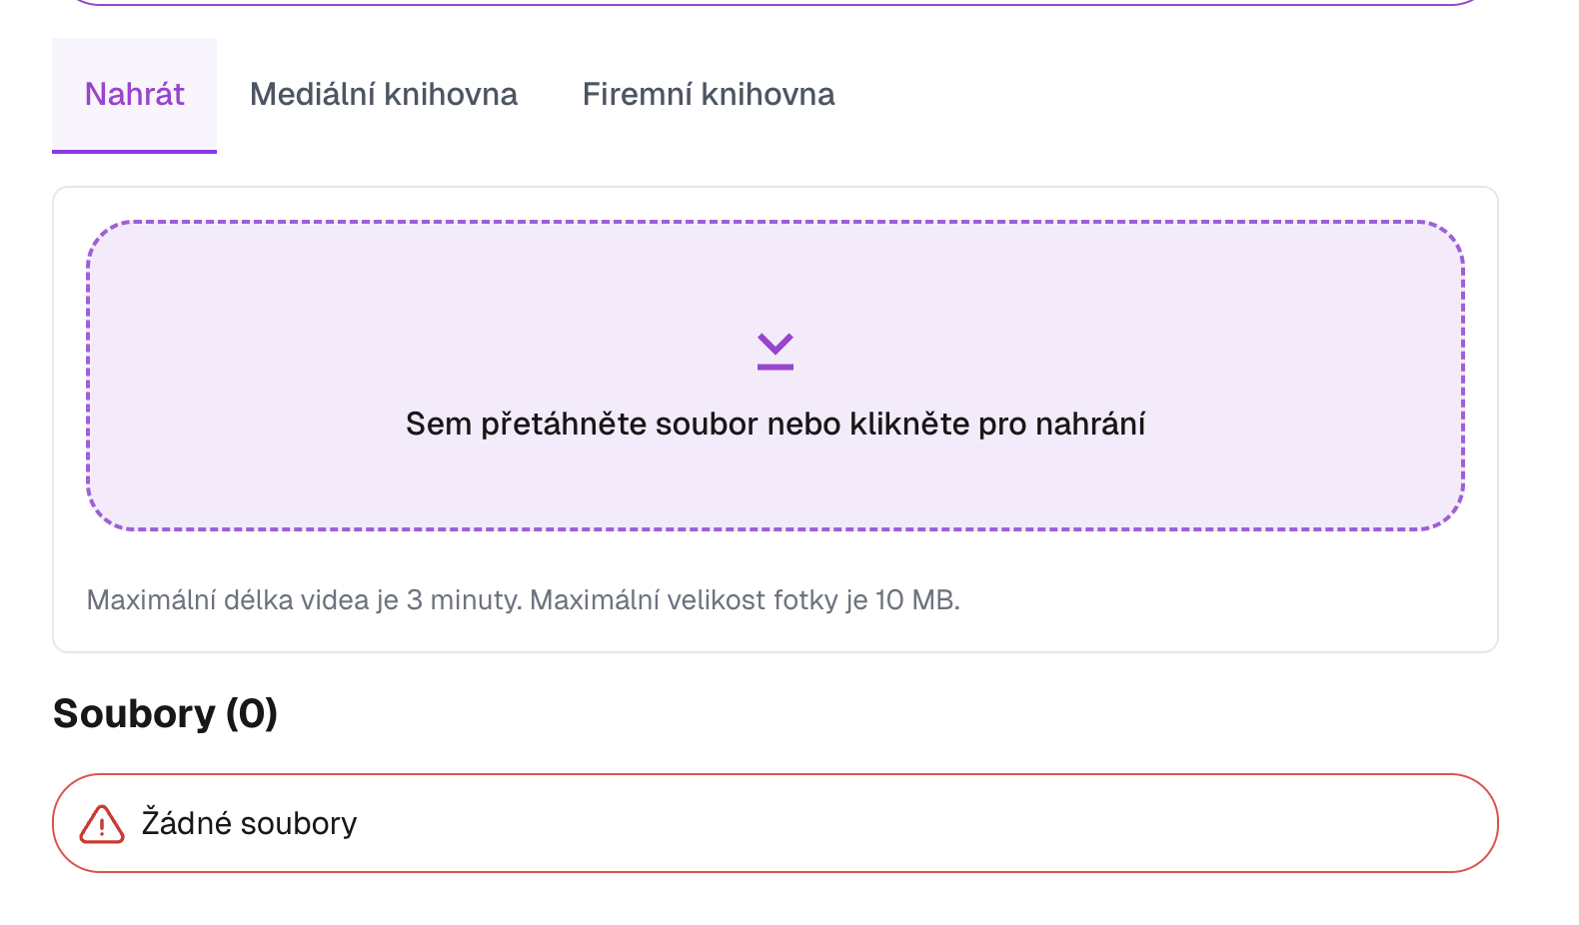This screenshot has width=1579, height=925.
Task: Click the highlighted Nahrát label
Action: [134, 94]
